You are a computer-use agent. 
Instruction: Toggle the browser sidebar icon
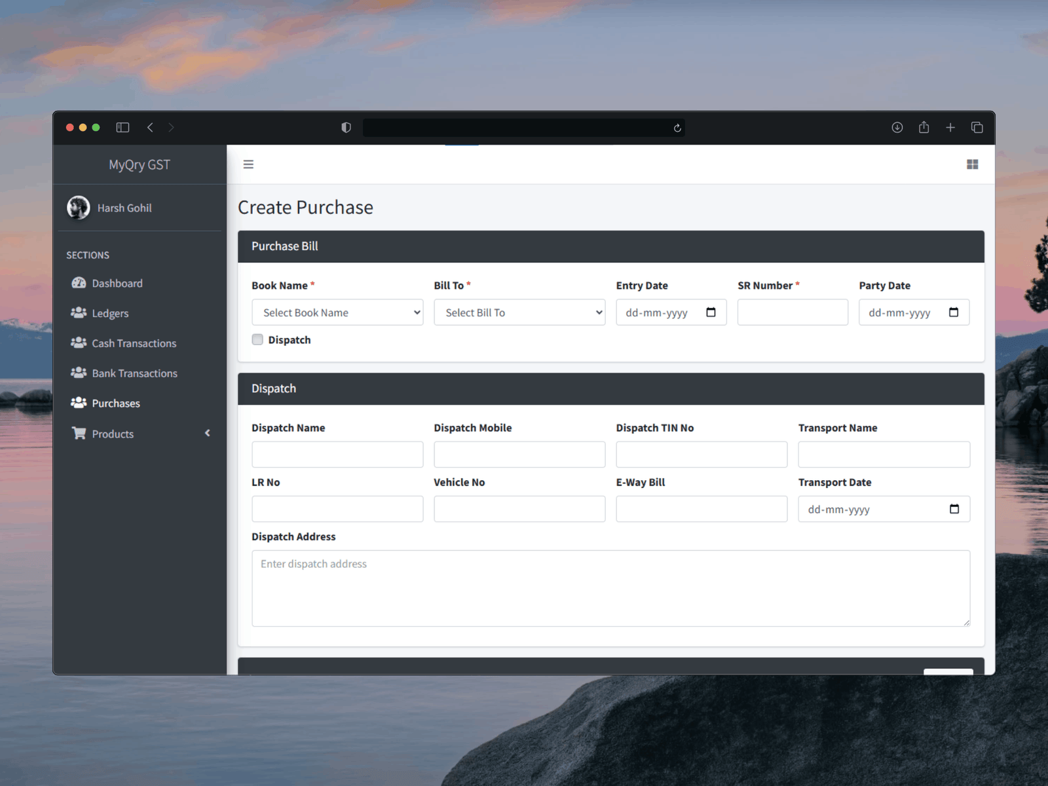click(122, 128)
